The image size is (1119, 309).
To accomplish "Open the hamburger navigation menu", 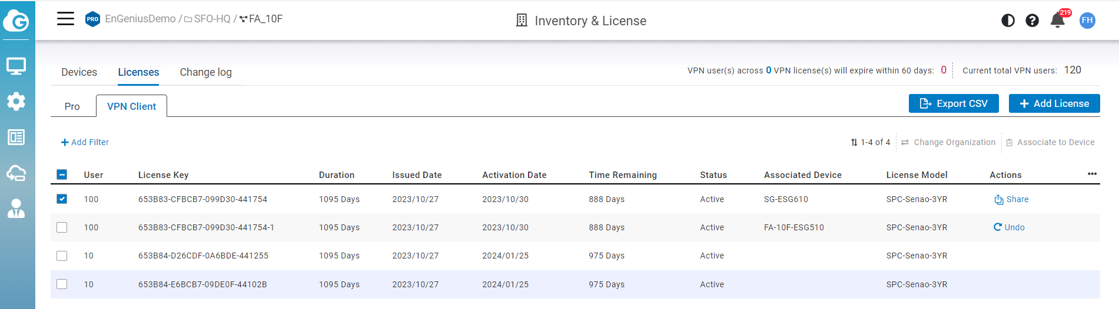I will coord(65,19).
